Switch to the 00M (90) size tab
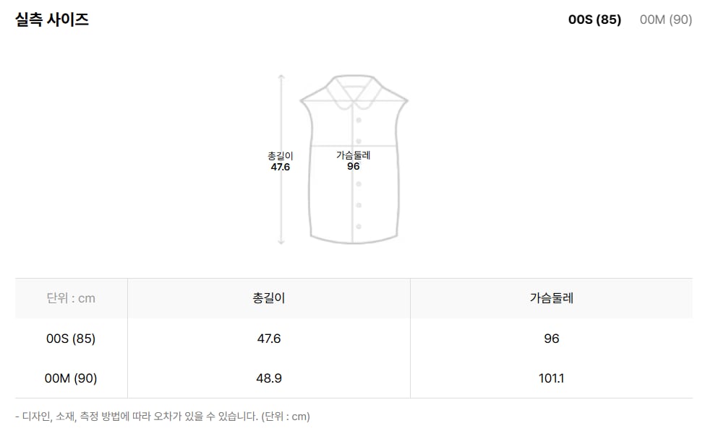Viewport: 705px width, 436px height. point(665,19)
